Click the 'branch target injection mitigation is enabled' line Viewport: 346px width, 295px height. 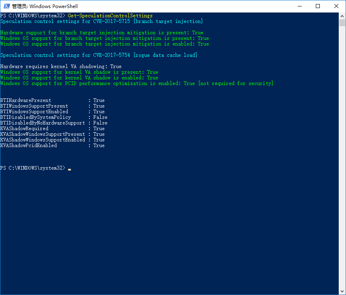click(x=105, y=44)
